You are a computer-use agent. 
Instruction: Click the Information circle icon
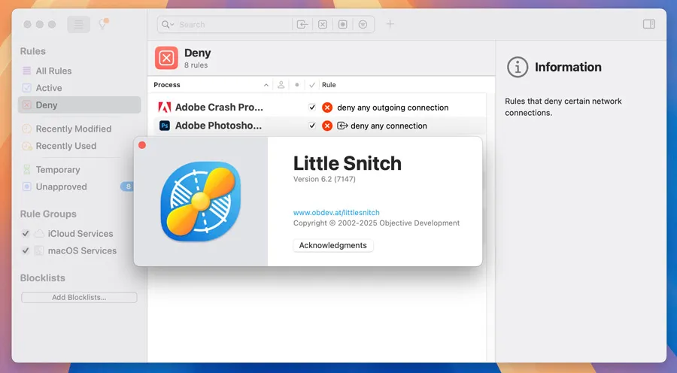pyautogui.click(x=518, y=67)
